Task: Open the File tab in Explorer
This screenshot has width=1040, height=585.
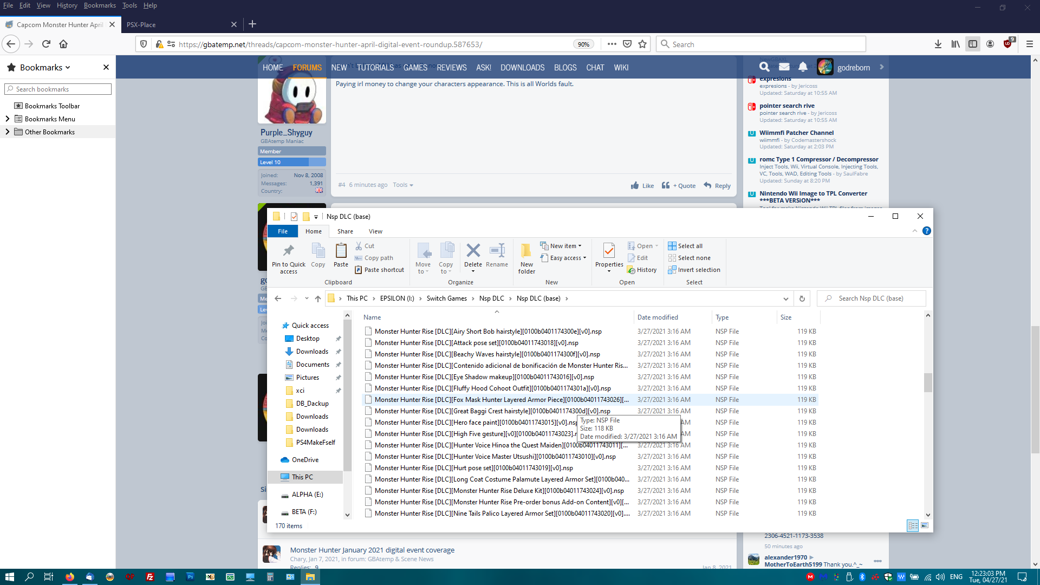Action: click(283, 231)
